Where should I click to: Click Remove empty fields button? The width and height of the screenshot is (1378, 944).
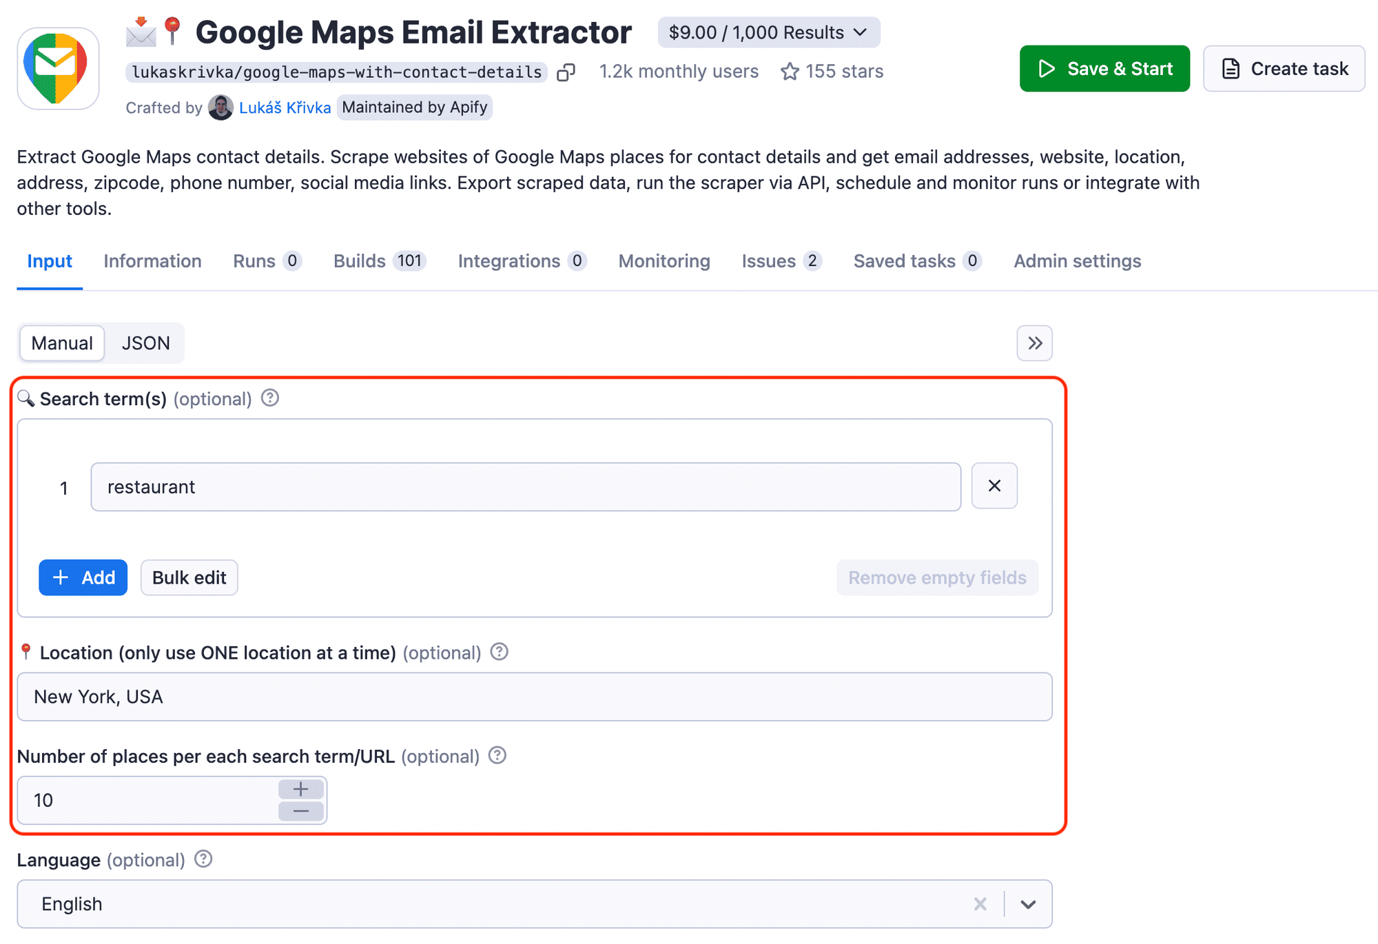point(937,577)
